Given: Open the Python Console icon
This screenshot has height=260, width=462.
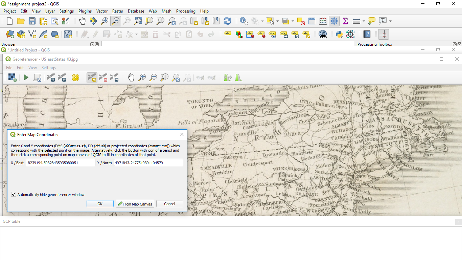Looking at the screenshot, I should tap(339, 34).
